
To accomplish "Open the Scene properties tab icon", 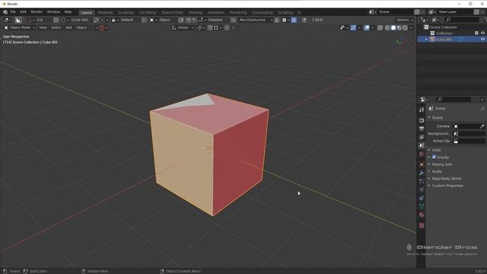I will click(x=422, y=145).
